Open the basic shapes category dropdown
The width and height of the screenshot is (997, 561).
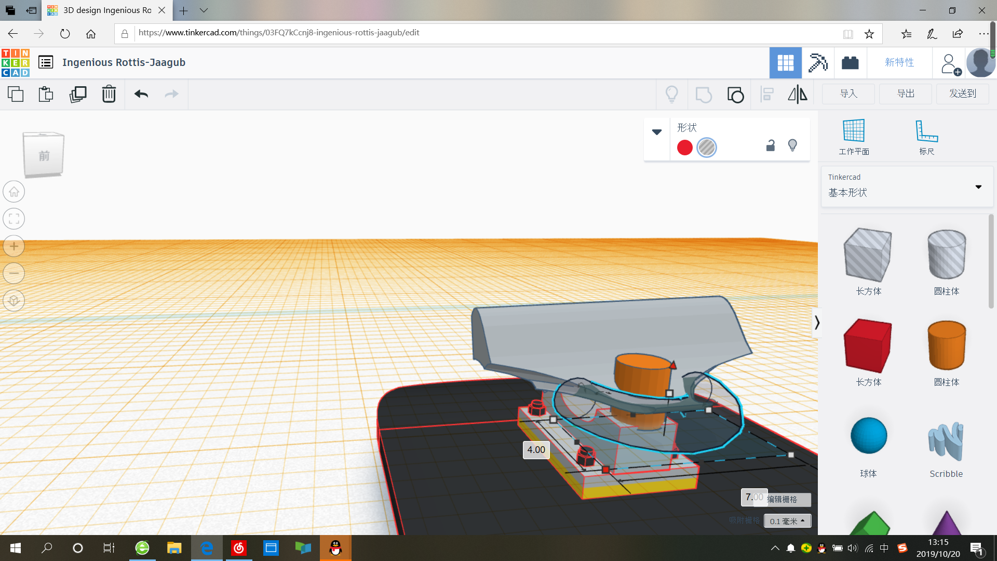click(x=907, y=186)
